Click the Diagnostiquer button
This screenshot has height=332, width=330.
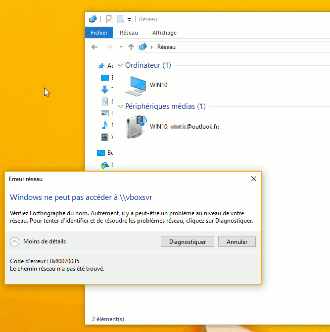click(188, 242)
